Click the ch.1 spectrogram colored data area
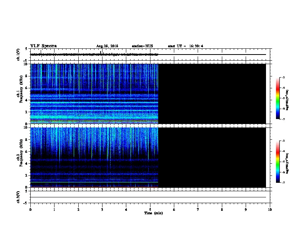Screen dimensions: 304x235 click(x=94, y=94)
